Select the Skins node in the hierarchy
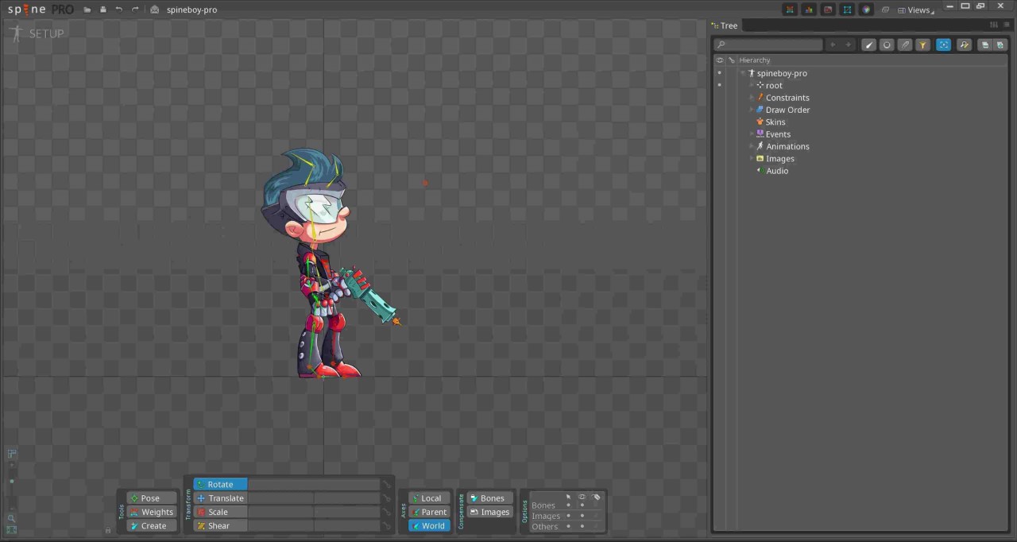 tap(775, 122)
